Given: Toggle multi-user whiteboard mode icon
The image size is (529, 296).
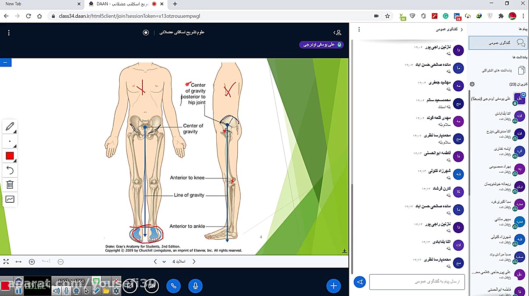Looking at the screenshot, I should (10, 199).
